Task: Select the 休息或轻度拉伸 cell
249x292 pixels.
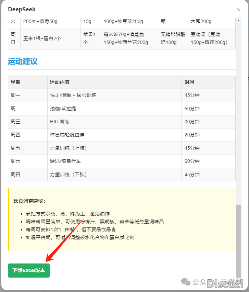Action: tap(114, 135)
